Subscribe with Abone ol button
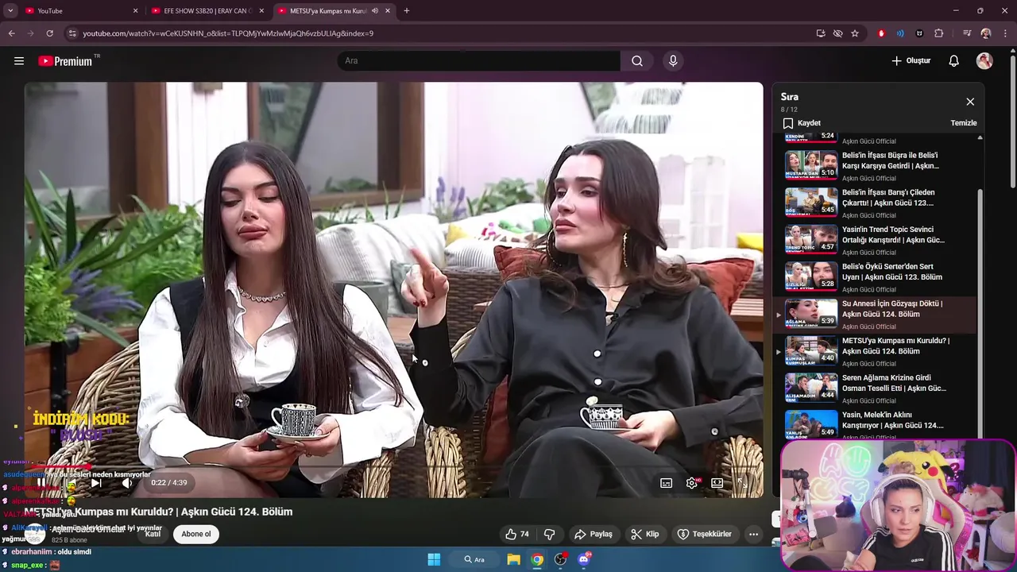The width and height of the screenshot is (1017, 572). click(x=196, y=534)
